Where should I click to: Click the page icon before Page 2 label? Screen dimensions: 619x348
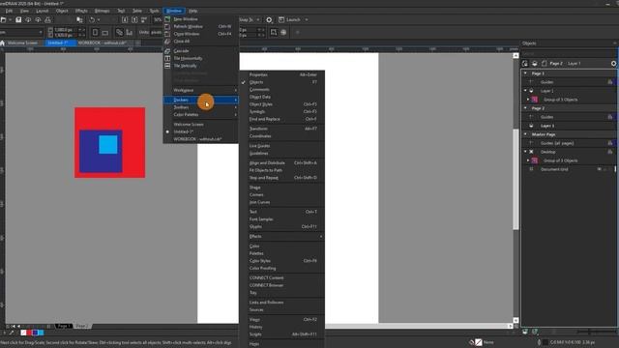(x=545, y=64)
